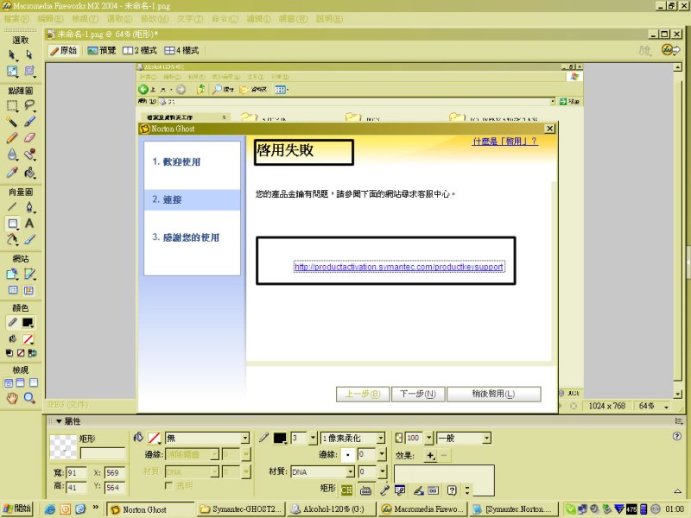
Task: Open the 編輯(E) menu
Action: click(x=51, y=19)
